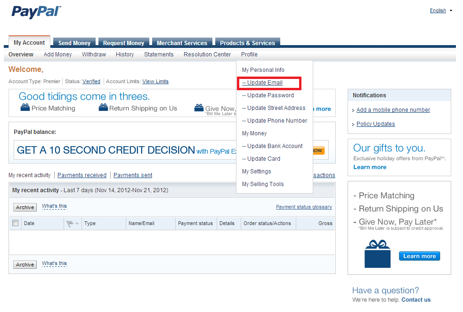
Task: Click the Archive button above the table
Action: (24, 207)
